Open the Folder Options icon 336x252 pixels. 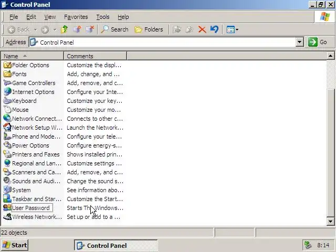(x=7, y=65)
